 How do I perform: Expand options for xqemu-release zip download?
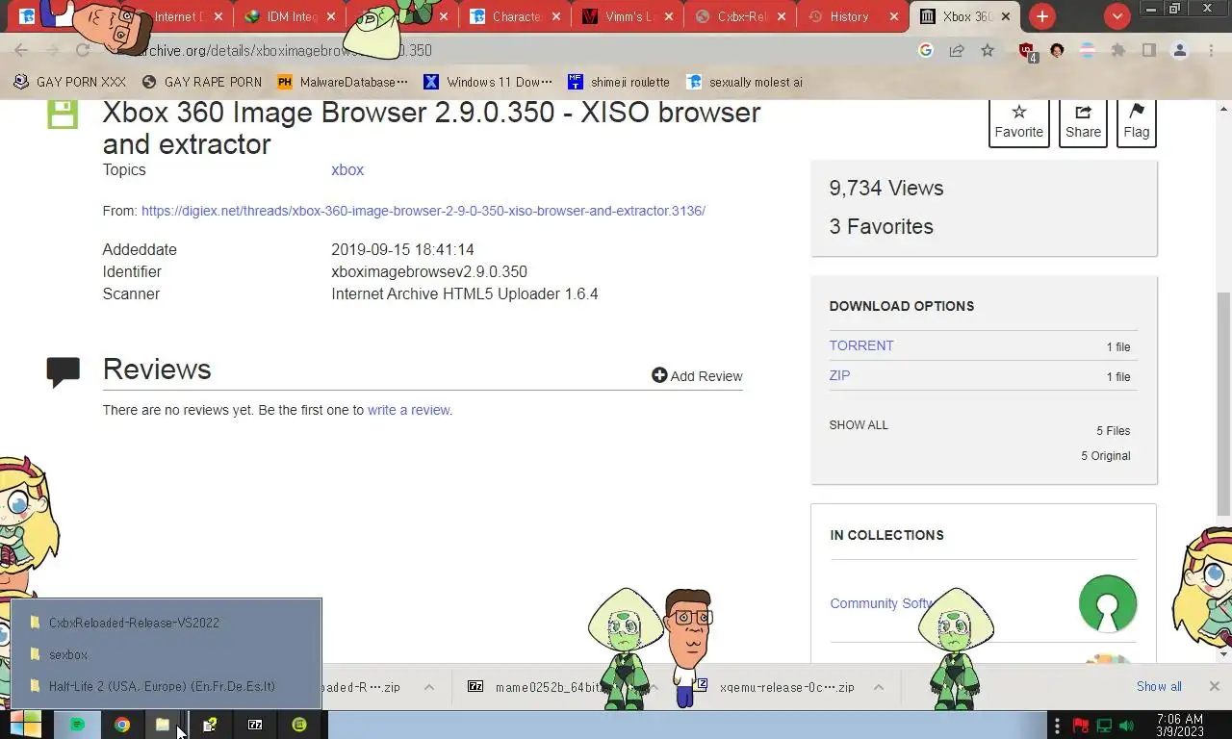click(878, 687)
